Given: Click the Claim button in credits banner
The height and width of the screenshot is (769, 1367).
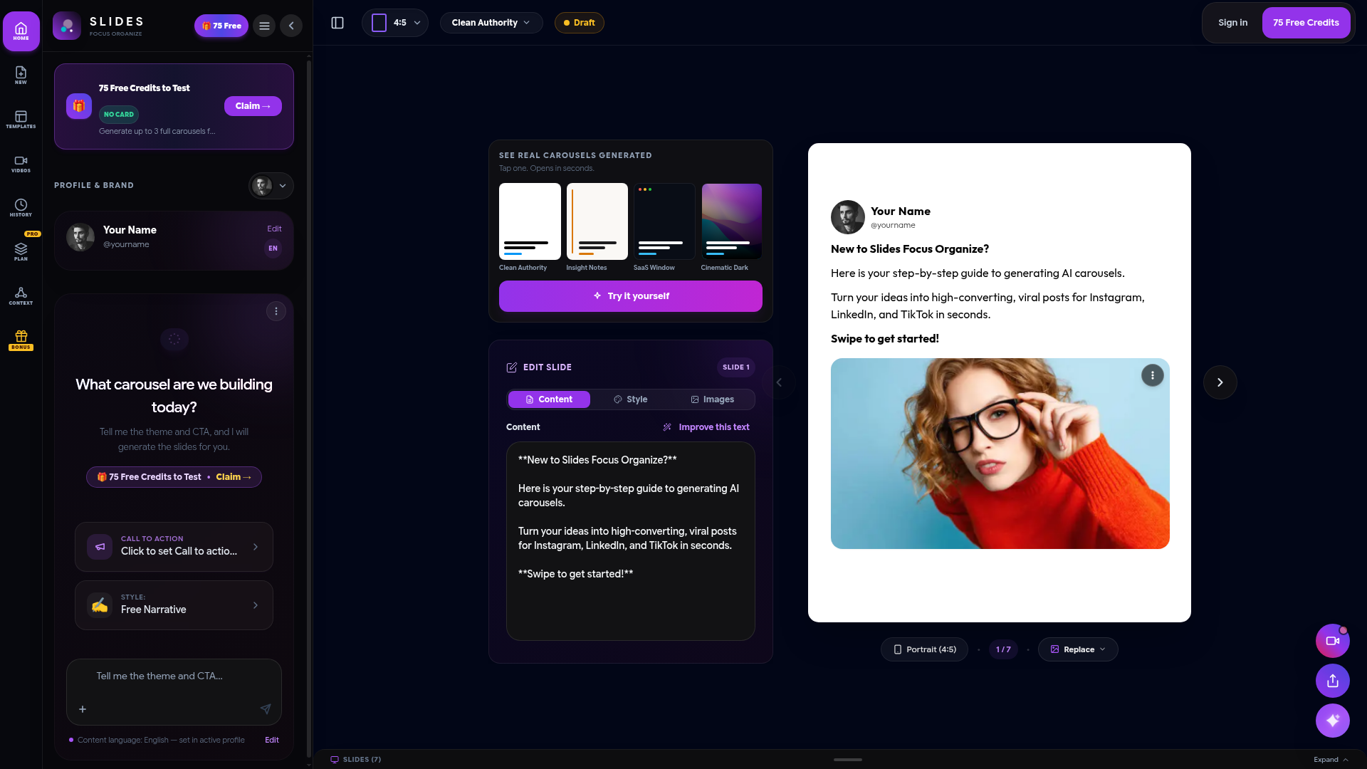Looking at the screenshot, I should click(x=253, y=106).
